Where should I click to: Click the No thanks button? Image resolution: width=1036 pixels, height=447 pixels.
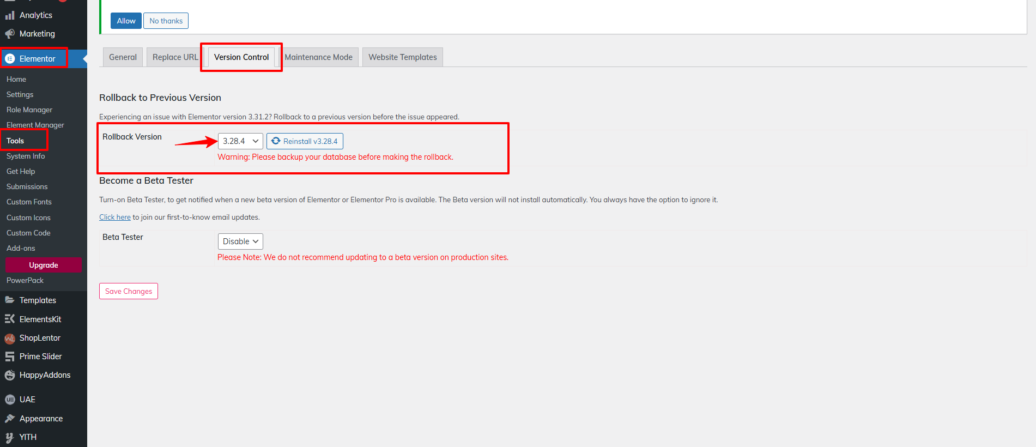[166, 21]
